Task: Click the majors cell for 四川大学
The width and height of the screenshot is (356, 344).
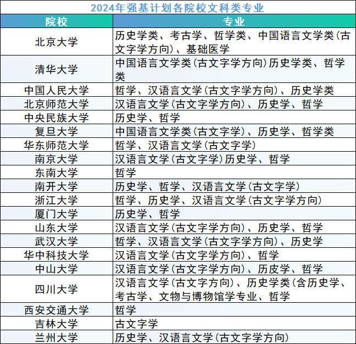Action: click(x=234, y=289)
